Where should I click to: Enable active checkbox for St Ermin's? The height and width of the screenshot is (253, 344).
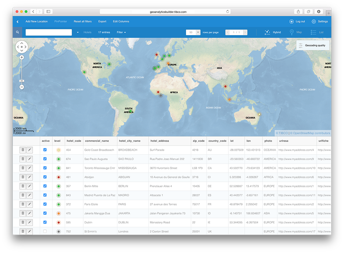click(45, 231)
